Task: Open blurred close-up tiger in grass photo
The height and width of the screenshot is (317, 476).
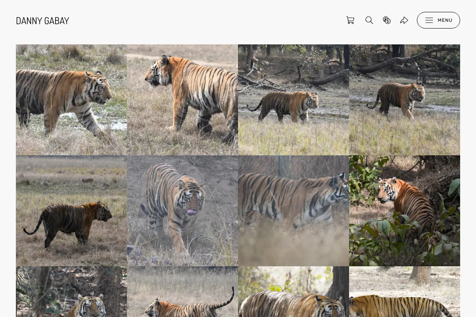Action: (x=294, y=211)
